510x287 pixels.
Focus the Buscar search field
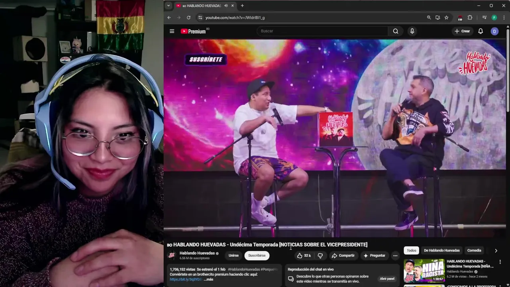tap(322, 31)
